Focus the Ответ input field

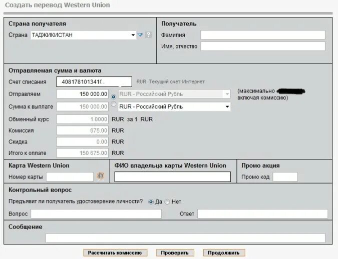coord(262,214)
